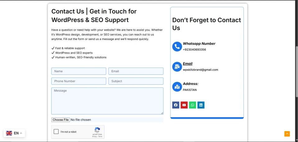
Task: Focus the Name input field
Action: click(x=79, y=71)
